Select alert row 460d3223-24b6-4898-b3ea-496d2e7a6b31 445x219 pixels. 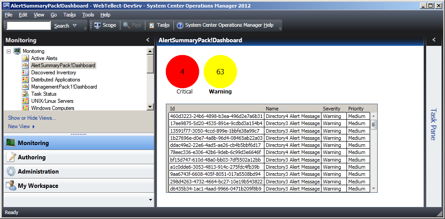point(269,116)
